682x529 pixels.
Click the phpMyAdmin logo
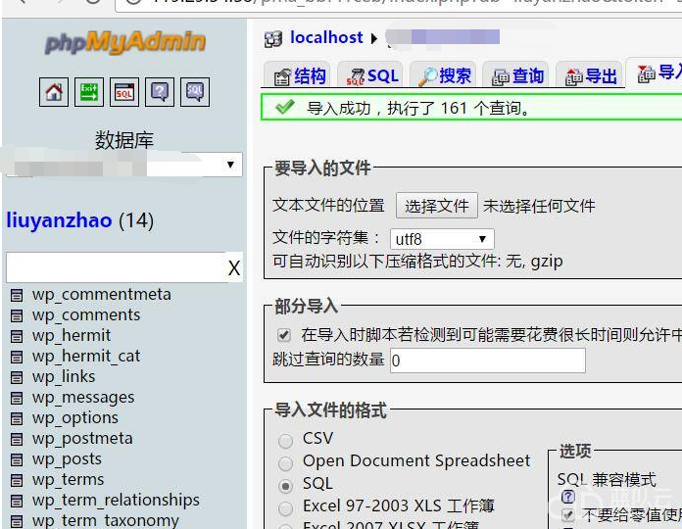[124, 42]
